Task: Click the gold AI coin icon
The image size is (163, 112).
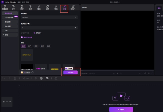Action: click(22, 72)
